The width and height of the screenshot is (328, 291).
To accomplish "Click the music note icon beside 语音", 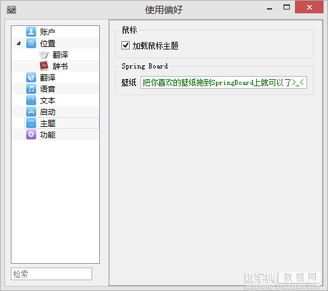I will (x=31, y=89).
